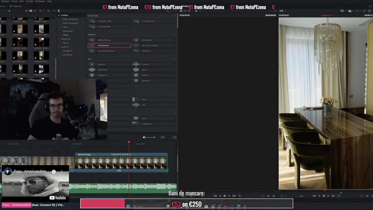This screenshot has height=210, width=373.
Task: Switch media pool to thumbnail grid view
Action: click(x=31, y=11)
